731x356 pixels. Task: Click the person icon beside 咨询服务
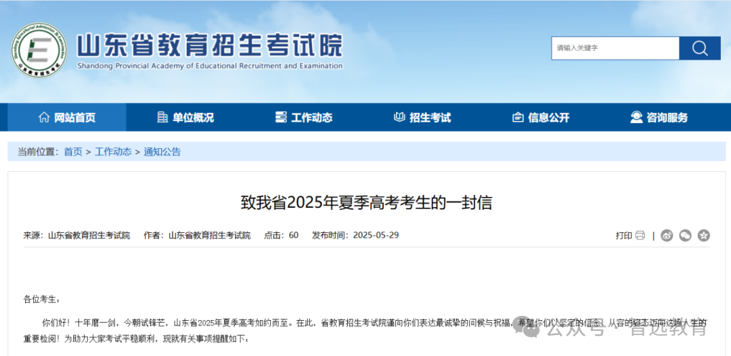pyautogui.click(x=636, y=117)
